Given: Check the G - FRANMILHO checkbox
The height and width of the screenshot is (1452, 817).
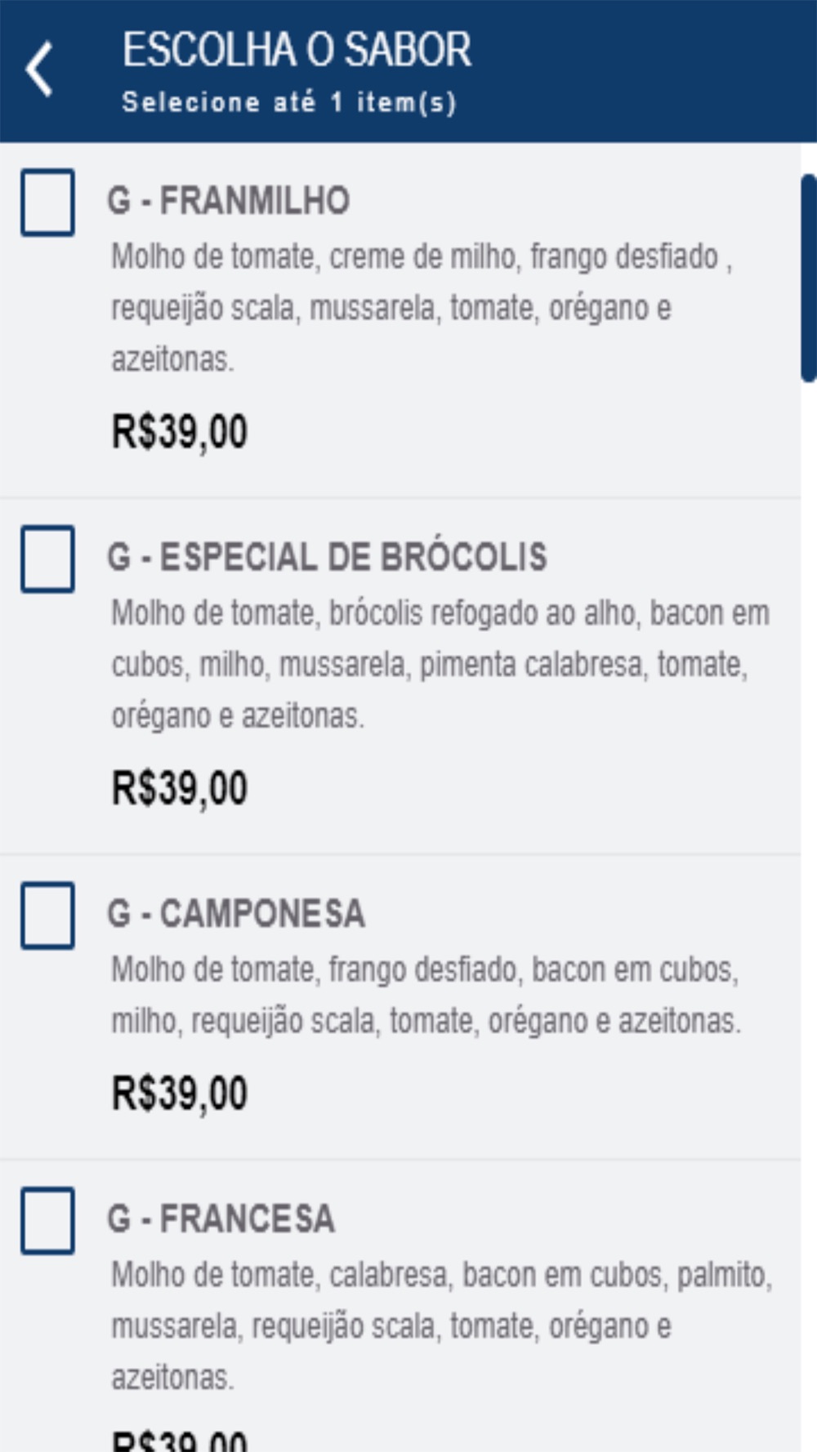Looking at the screenshot, I should tap(47, 203).
